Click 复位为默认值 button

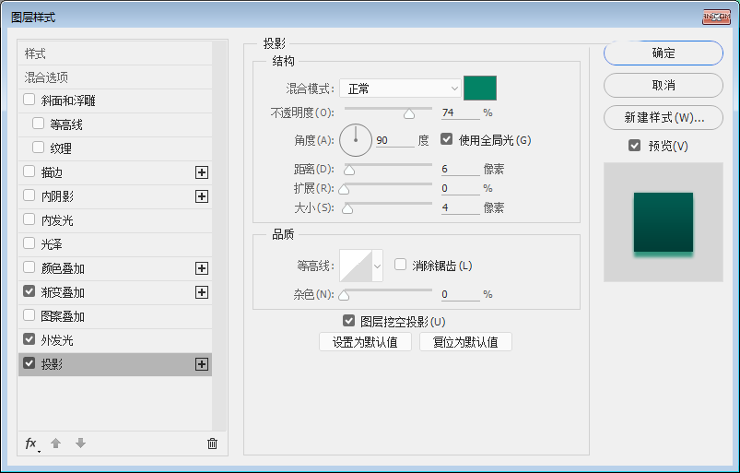tap(465, 342)
